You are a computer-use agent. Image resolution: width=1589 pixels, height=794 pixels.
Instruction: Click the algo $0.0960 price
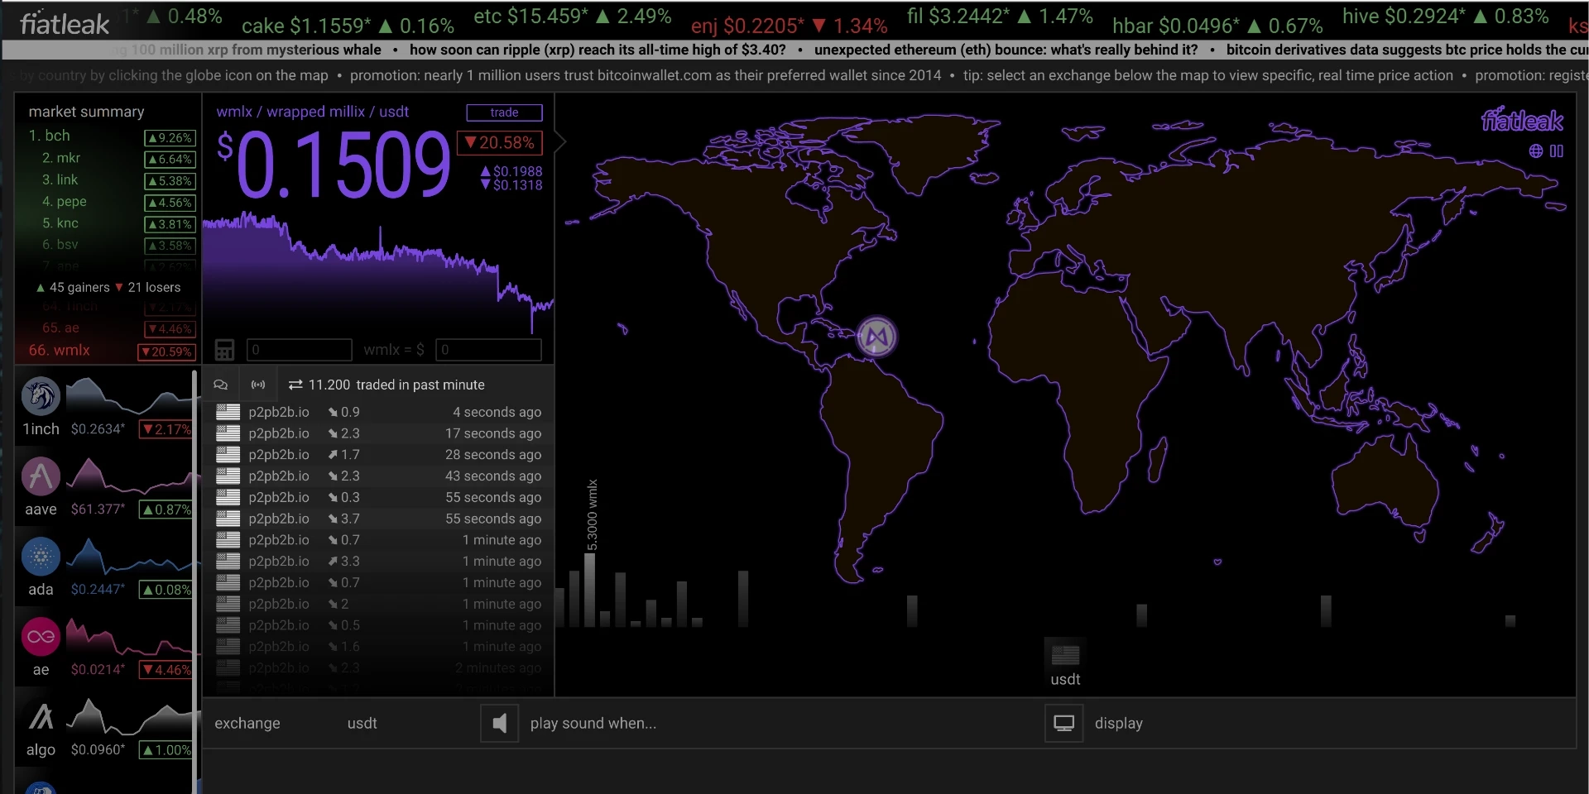[98, 750]
